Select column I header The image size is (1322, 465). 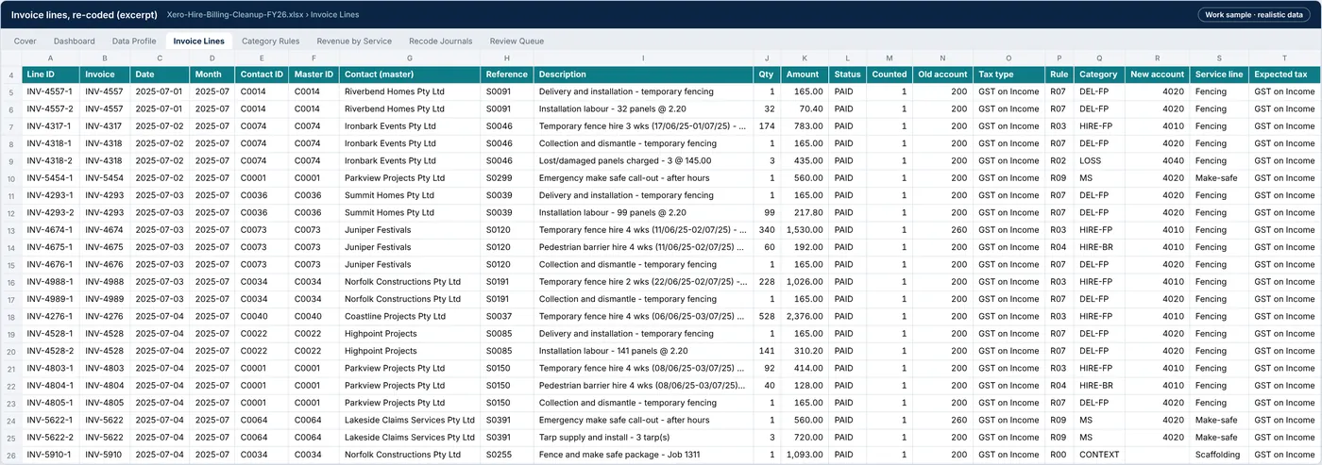coord(643,58)
